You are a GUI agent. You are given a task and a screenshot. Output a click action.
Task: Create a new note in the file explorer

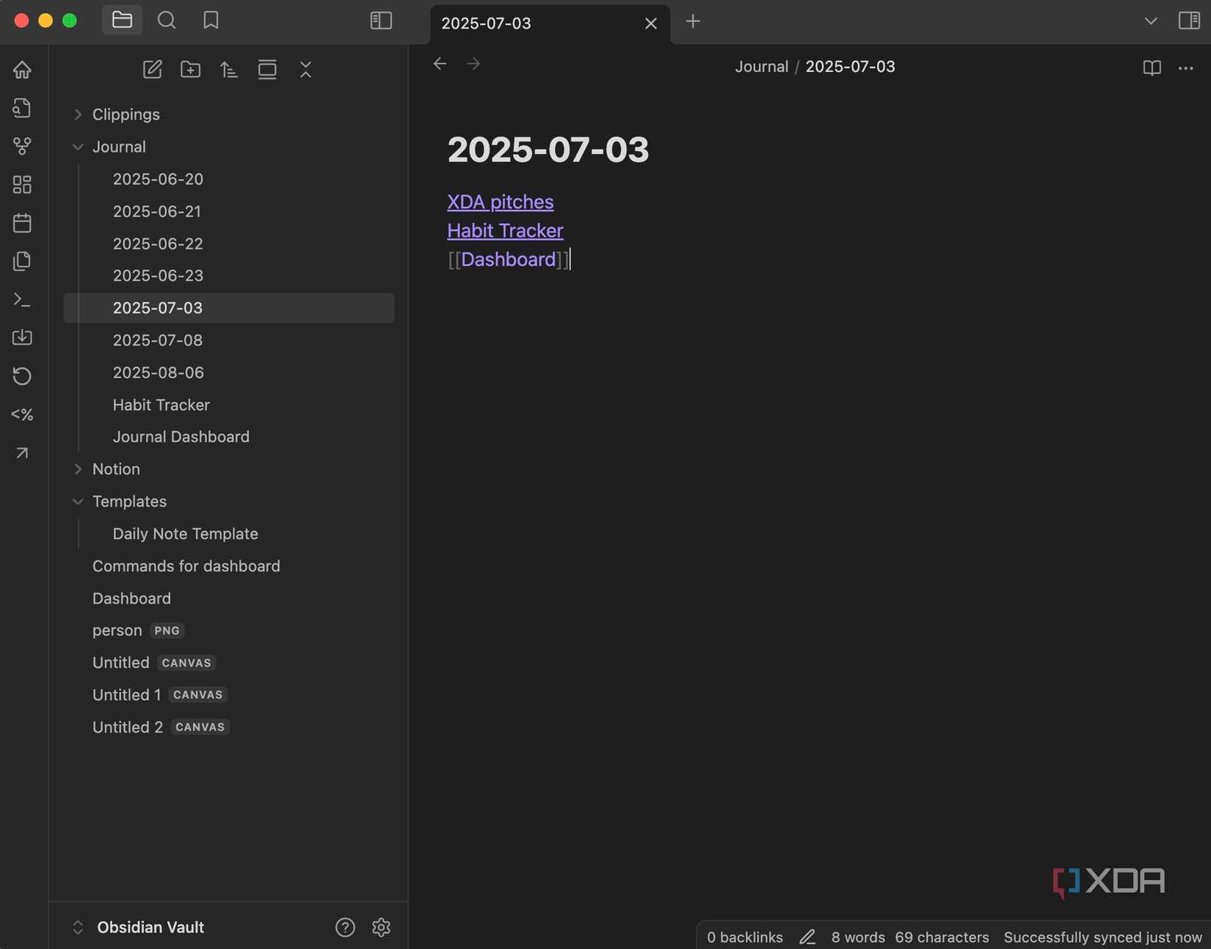pyautogui.click(x=152, y=70)
